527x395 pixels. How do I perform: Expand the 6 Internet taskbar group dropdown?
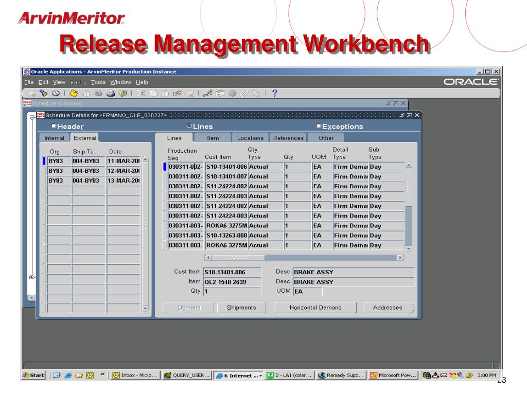[x=260, y=375]
